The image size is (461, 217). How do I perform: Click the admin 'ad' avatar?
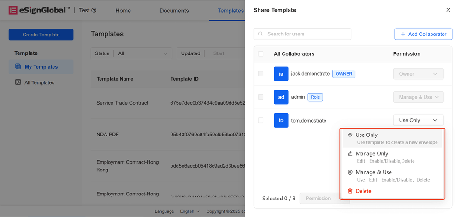pyautogui.click(x=281, y=97)
